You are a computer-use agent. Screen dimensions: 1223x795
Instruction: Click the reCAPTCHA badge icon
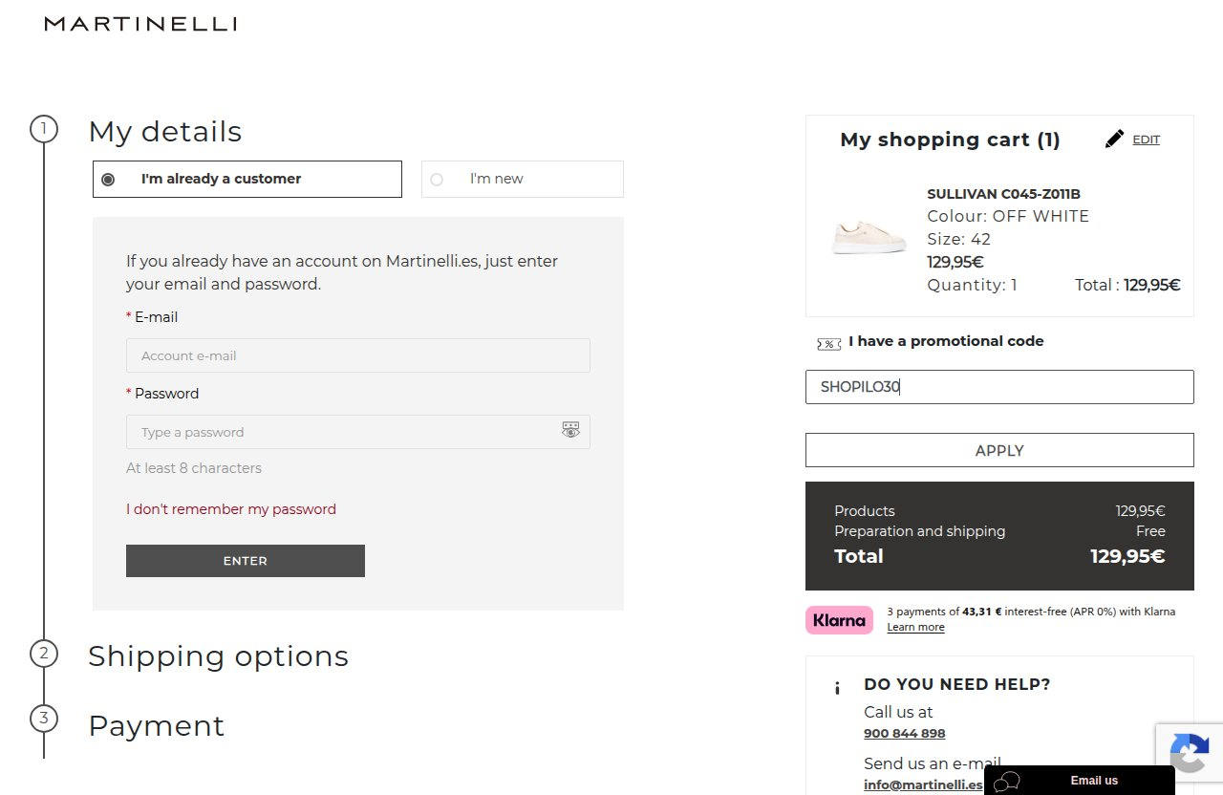(1190, 753)
